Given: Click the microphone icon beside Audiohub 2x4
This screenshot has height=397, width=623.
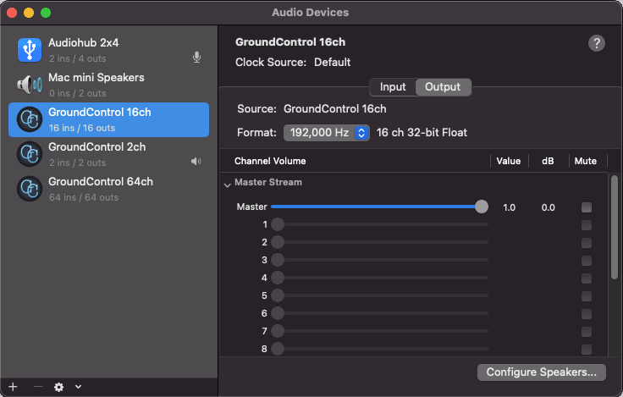Looking at the screenshot, I should coord(196,58).
